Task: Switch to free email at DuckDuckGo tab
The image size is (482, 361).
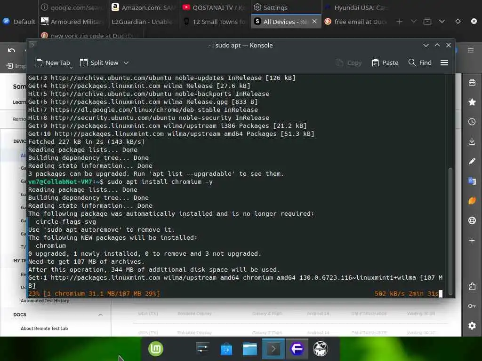Action: (357, 22)
